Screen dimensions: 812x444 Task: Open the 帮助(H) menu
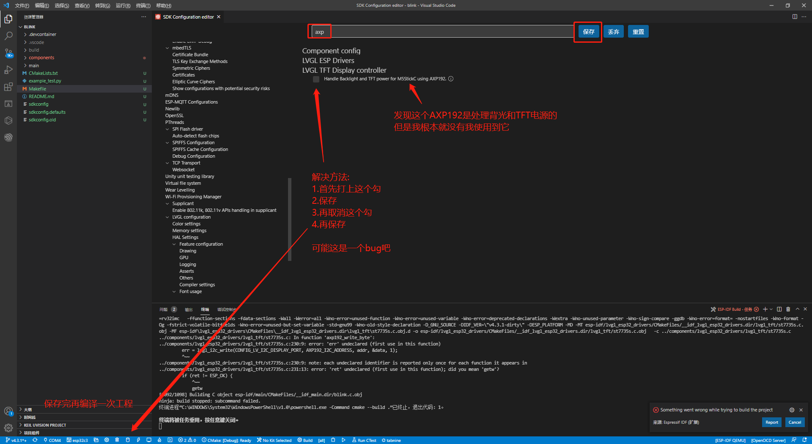pyautogui.click(x=164, y=5)
